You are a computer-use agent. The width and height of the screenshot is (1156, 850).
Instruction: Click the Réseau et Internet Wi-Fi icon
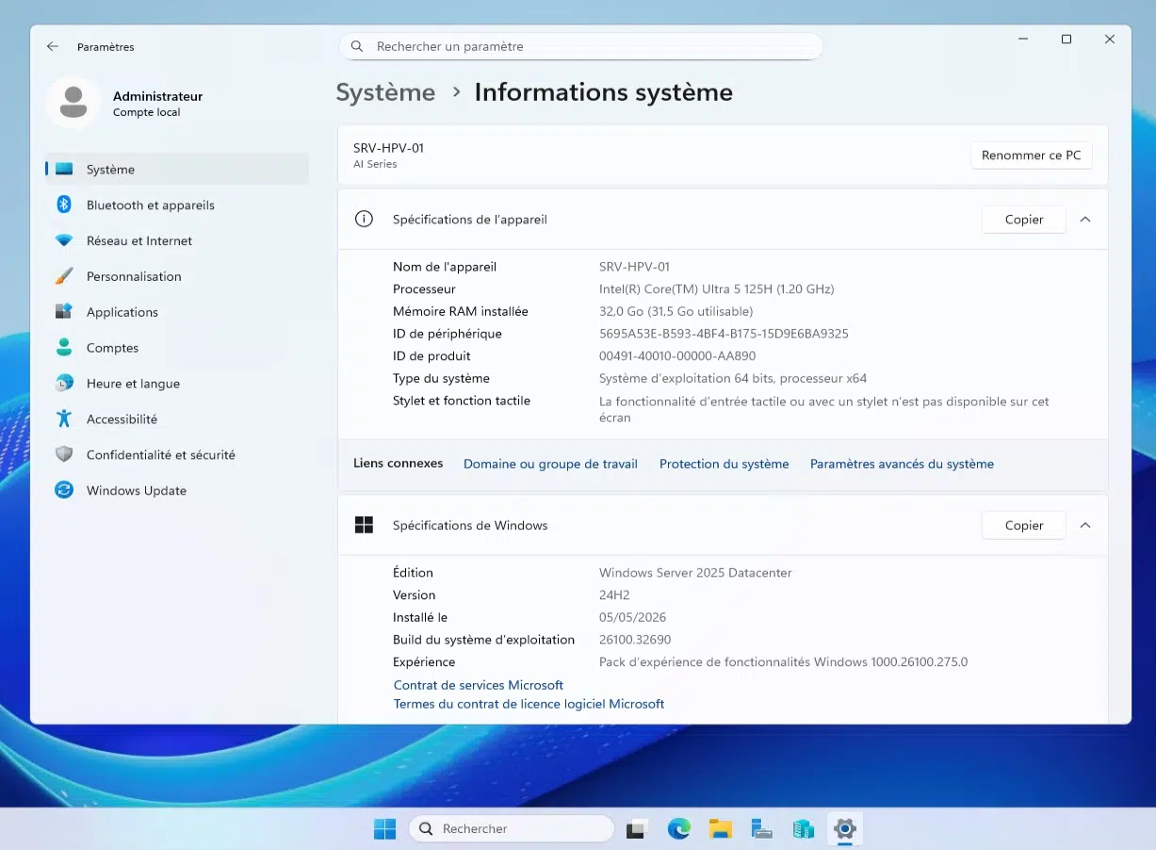64,241
